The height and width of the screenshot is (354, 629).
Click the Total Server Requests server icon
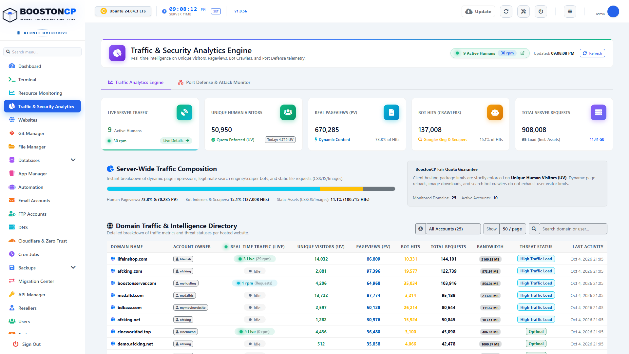pos(599,112)
